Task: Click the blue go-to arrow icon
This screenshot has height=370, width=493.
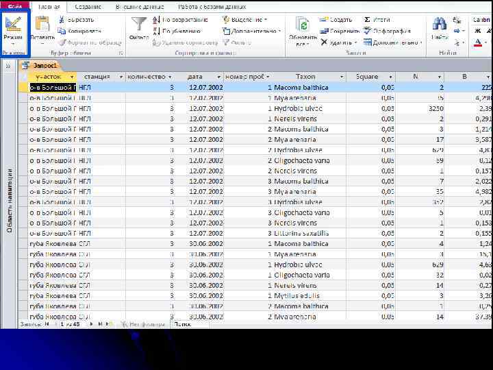Action: pyautogui.click(x=457, y=31)
